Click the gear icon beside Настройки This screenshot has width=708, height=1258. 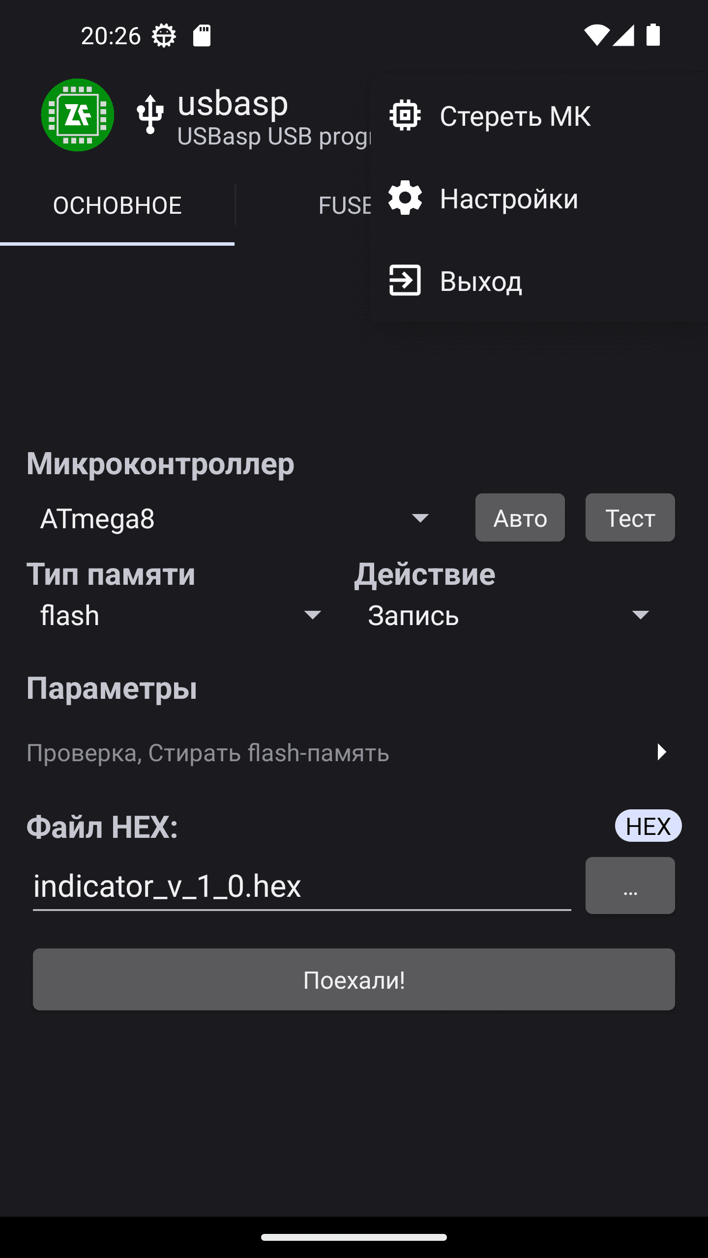pyautogui.click(x=405, y=198)
